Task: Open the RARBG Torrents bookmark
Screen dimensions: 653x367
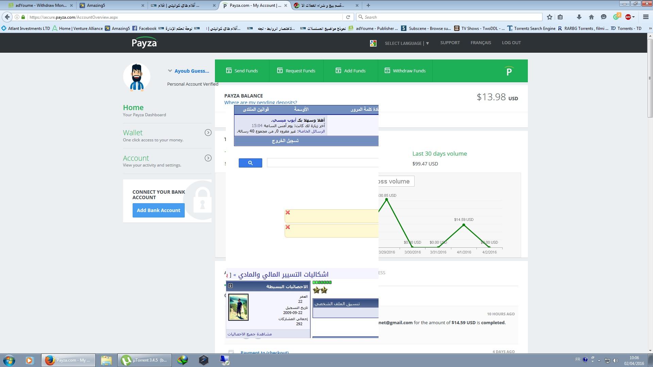Action: point(583,29)
